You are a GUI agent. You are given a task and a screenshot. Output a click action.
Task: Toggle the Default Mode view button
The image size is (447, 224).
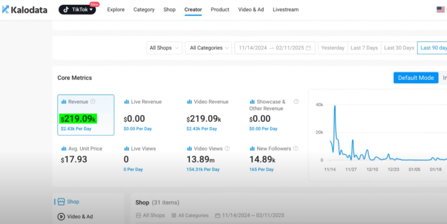tap(416, 78)
